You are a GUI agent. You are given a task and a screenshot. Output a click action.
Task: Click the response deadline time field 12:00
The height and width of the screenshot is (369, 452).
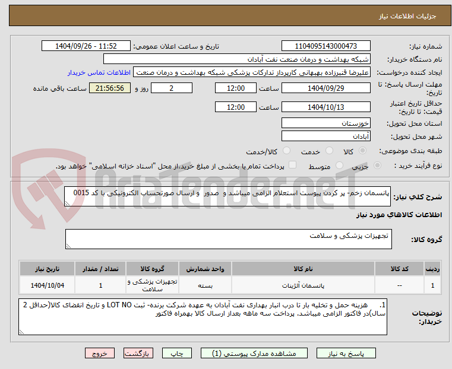click(x=236, y=88)
